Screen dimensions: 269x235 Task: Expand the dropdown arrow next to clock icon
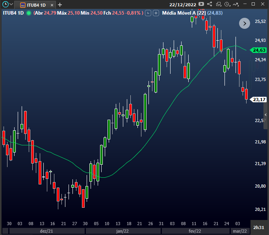11,4
